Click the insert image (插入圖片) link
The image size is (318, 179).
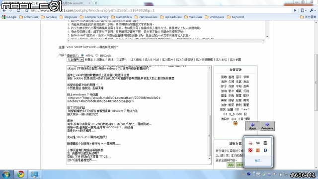(x=167, y=60)
